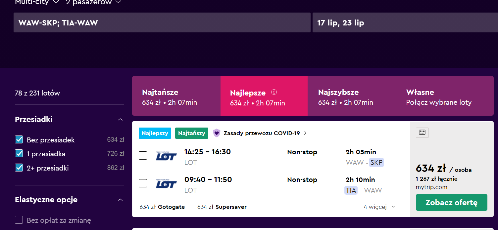Image resolution: width=498 pixels, height=230 pixels.
Task: Click the WAW-SKP; TIA-WAW route field
Action: (x=162, y=22)
